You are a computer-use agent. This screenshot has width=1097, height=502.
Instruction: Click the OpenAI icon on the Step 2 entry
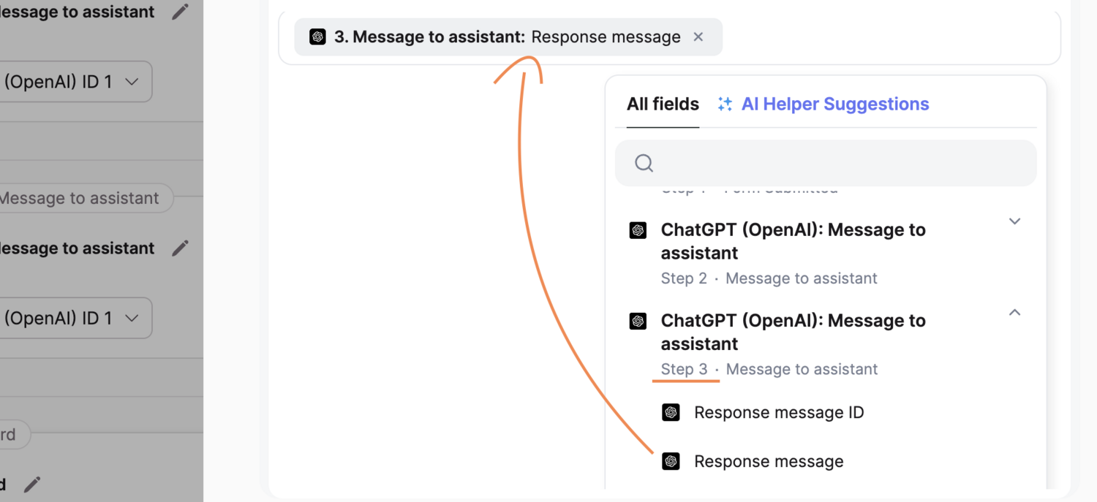pyautogui.click(x=638, y=231)
